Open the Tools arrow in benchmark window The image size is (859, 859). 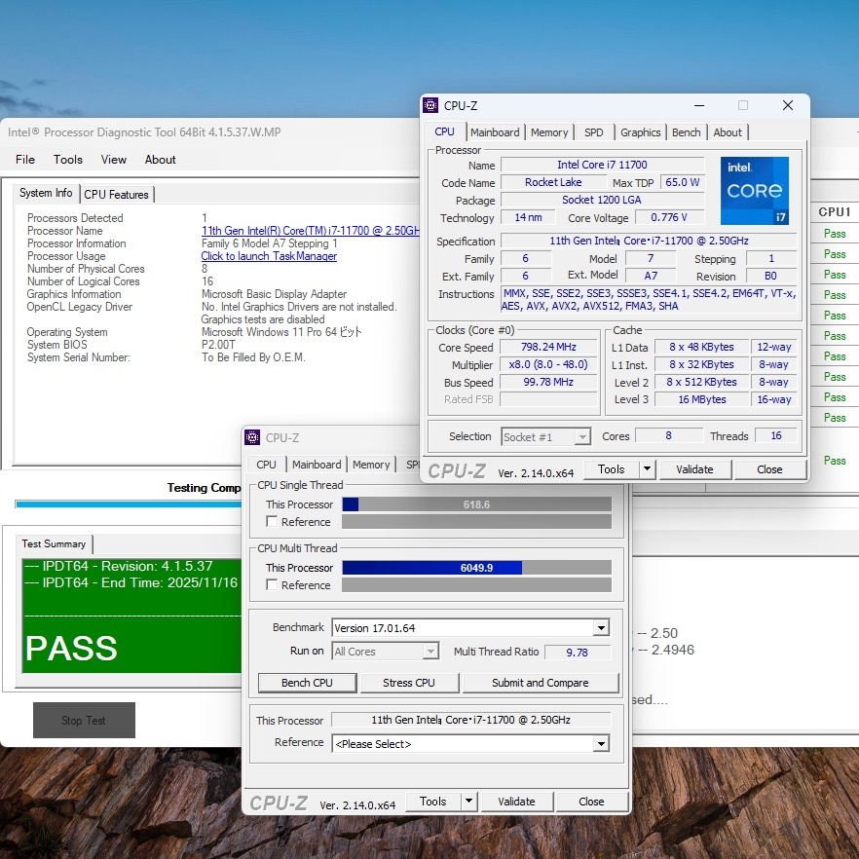coord(468,802)
